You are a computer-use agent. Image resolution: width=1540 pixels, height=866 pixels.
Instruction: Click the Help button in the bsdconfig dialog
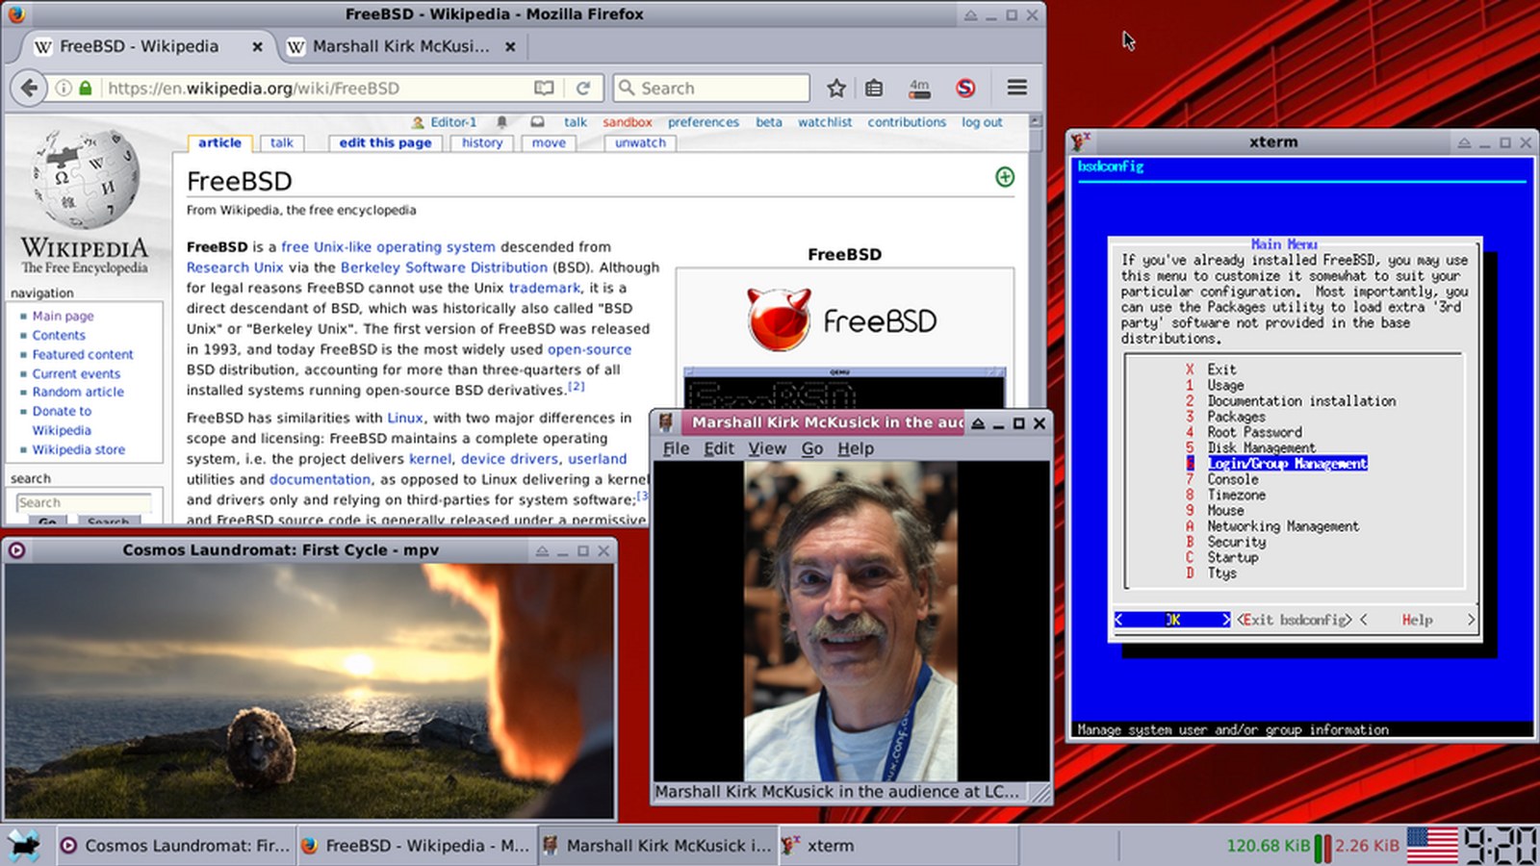[x=1417, y=620]
